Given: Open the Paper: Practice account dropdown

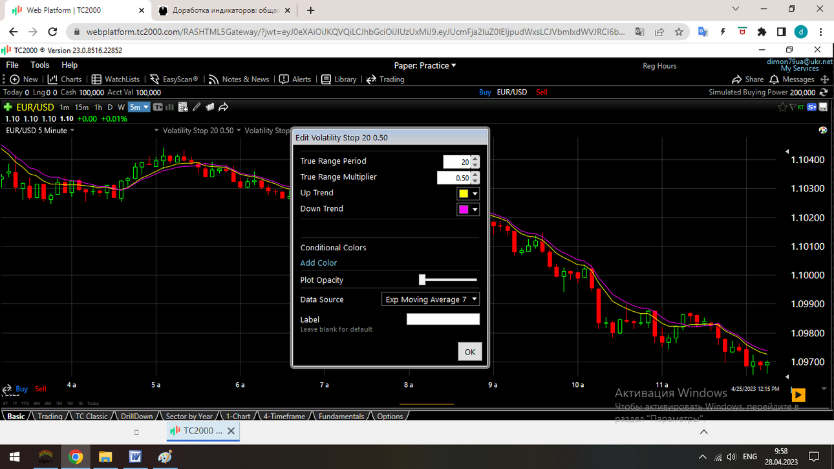Looking at the screenshot, I should [425, 65].
